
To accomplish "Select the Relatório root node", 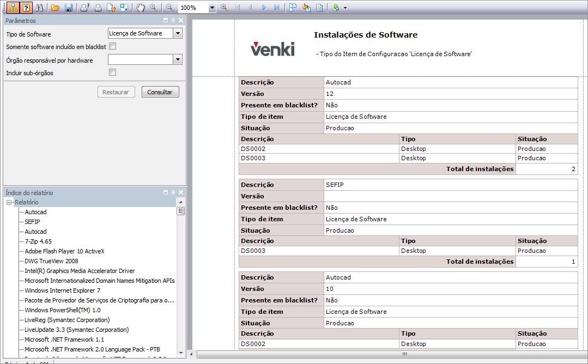I will coord(26,202).
